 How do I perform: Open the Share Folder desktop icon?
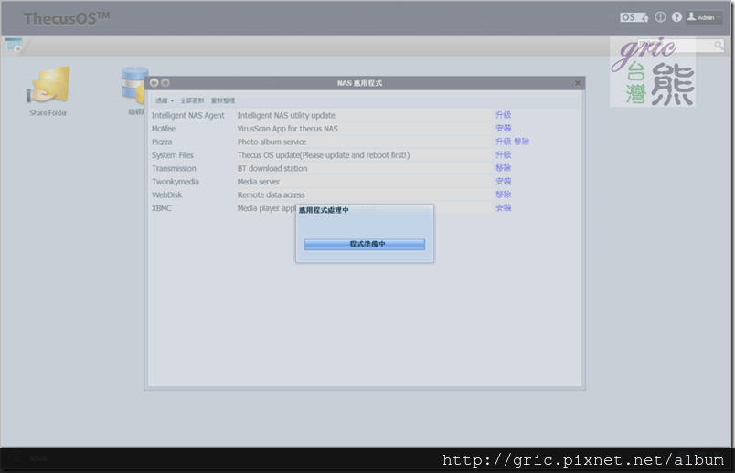click(x=48, y=91)
